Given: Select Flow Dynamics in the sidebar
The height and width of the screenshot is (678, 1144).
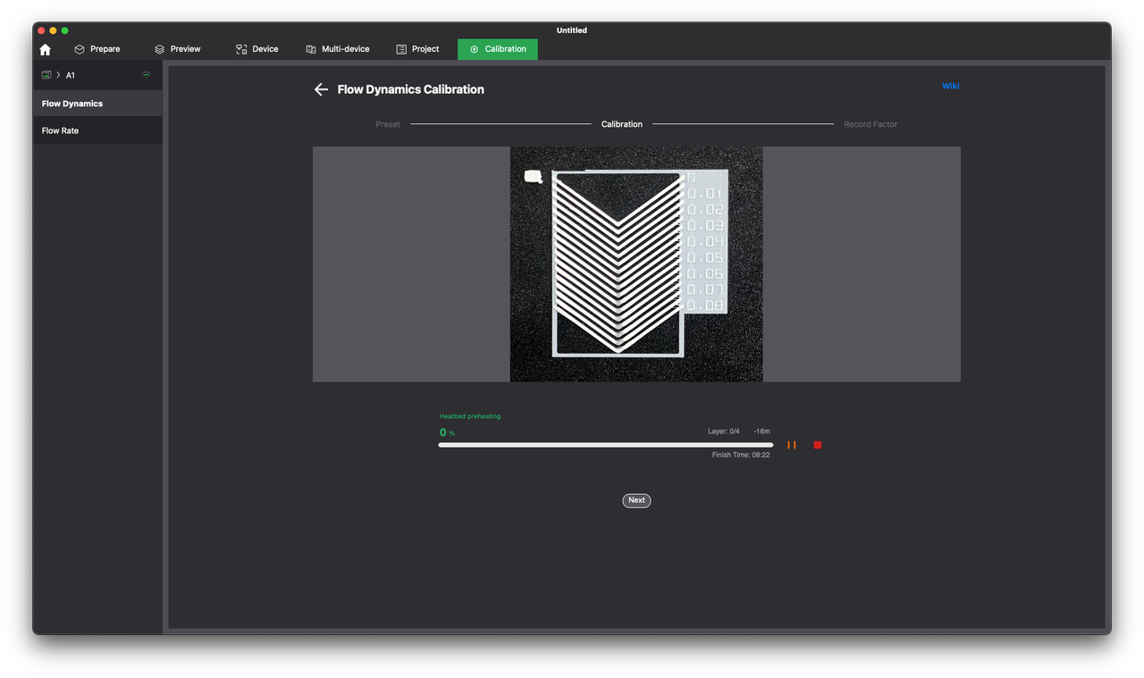Looking at the screenshot, I should pyautogui.click(x=72, y=104).
